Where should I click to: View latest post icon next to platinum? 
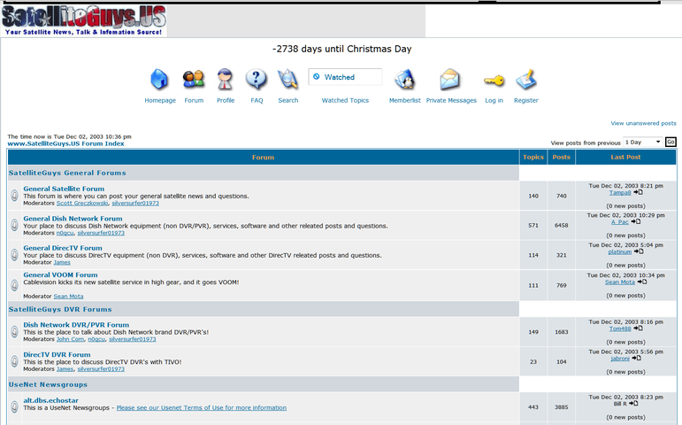tap(639, 251)
